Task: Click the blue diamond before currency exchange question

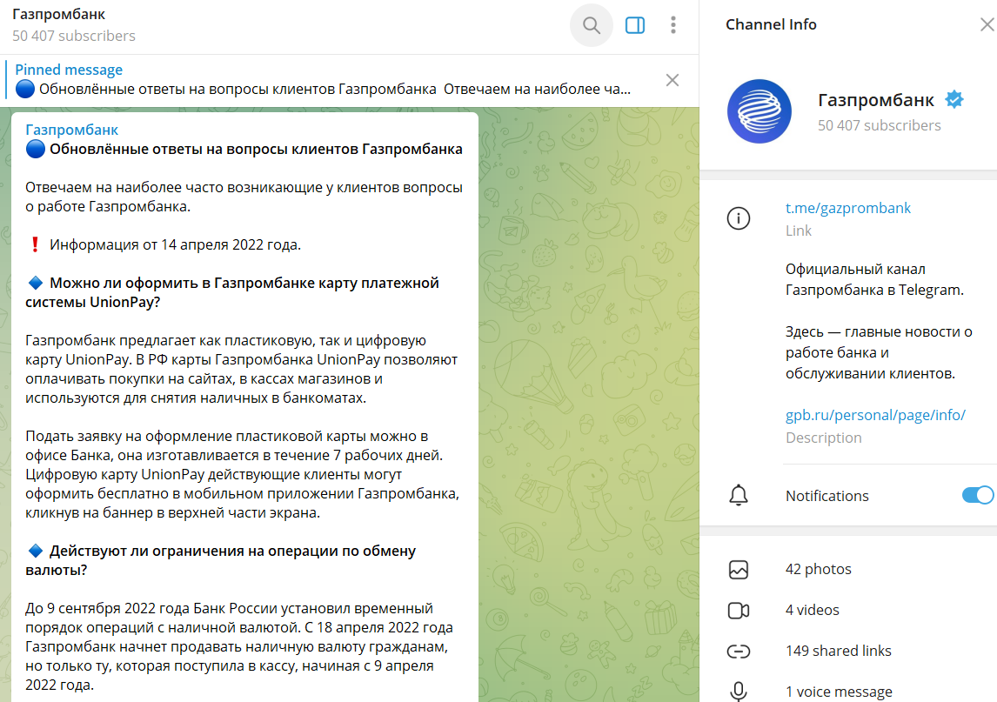Action: point(36,551)
